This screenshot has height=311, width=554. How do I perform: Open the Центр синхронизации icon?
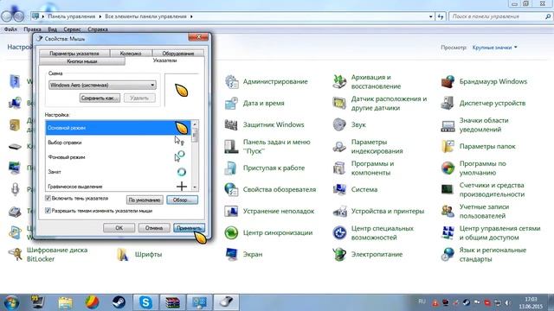pos(232,232)
